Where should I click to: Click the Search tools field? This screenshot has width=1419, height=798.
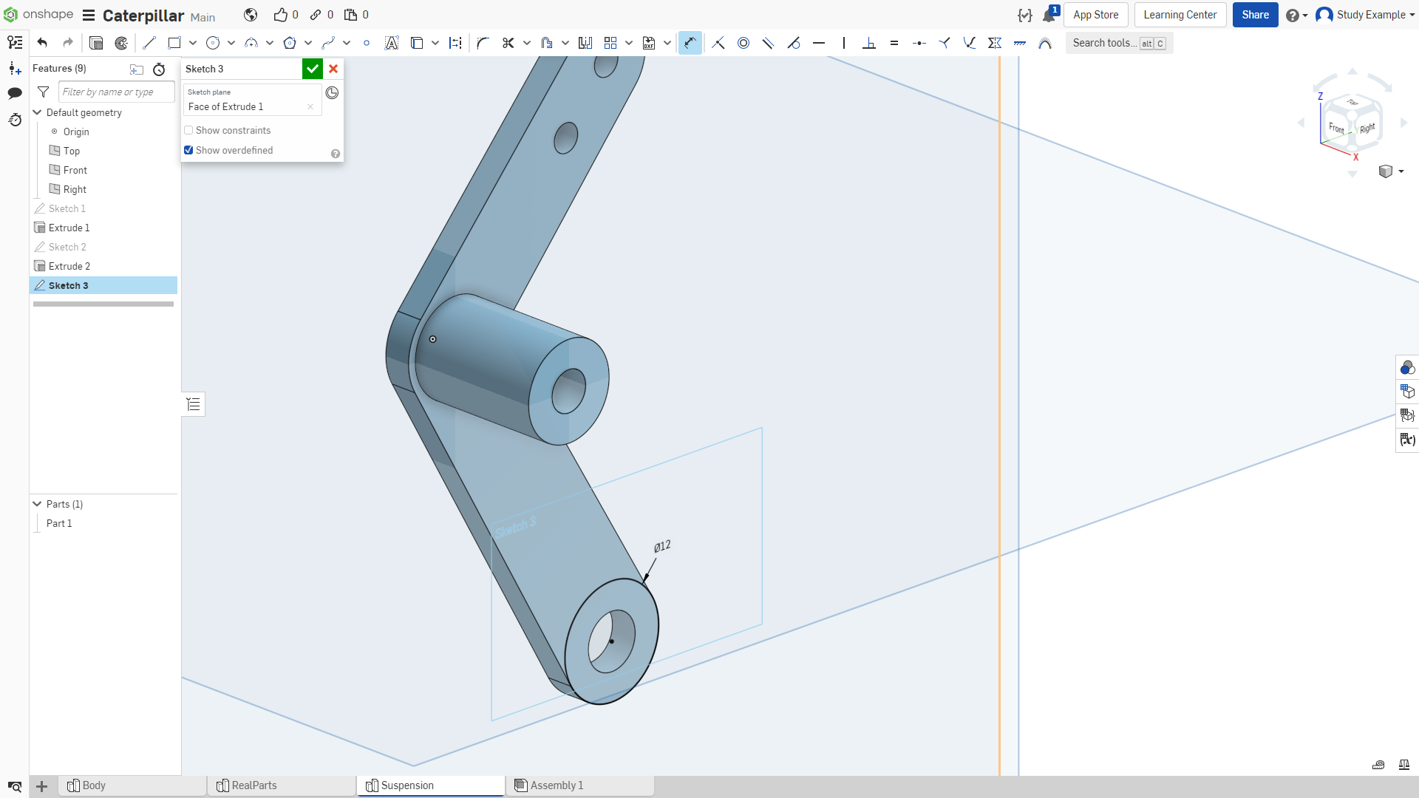(1118, 43)
